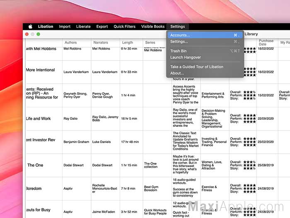
Task: Click purchase date '25/08/2019'
Action: [x=267, y=165]
